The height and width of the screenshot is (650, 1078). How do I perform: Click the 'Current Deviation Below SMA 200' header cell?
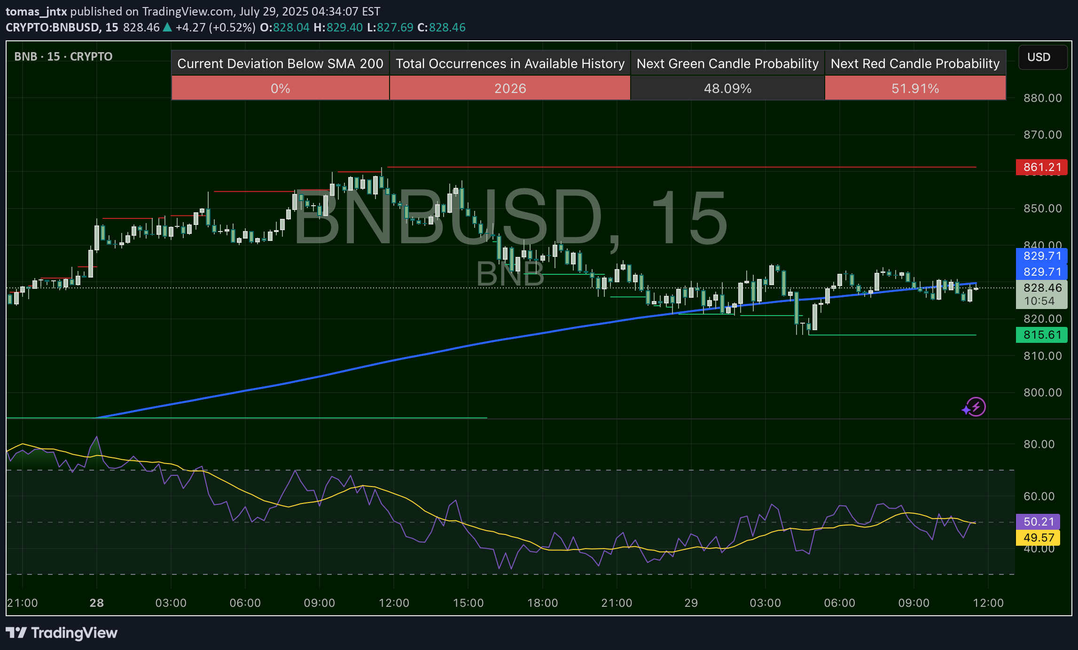[281, 63]
